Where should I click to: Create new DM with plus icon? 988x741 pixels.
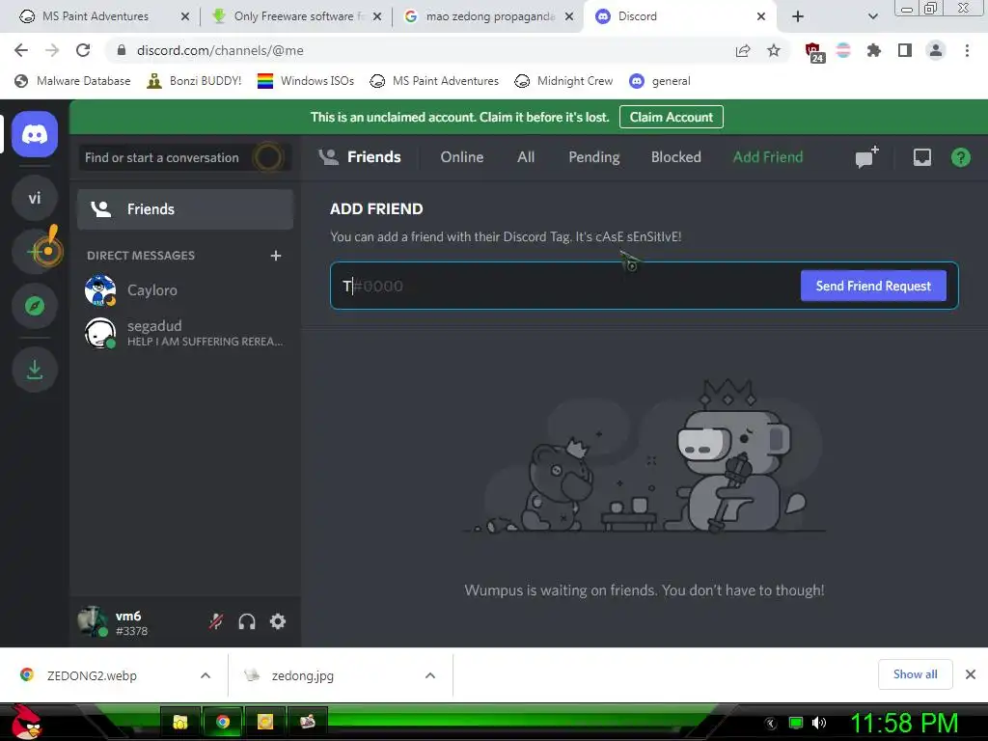[x=275, y=255]
